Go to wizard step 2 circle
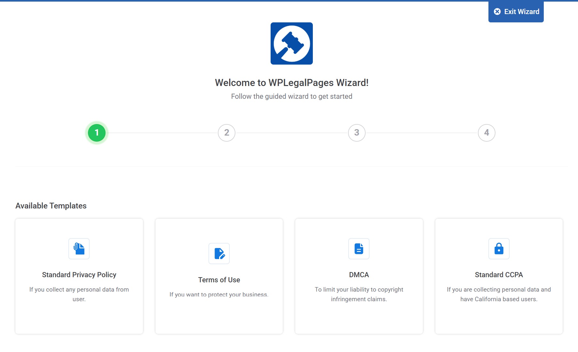 226,133
